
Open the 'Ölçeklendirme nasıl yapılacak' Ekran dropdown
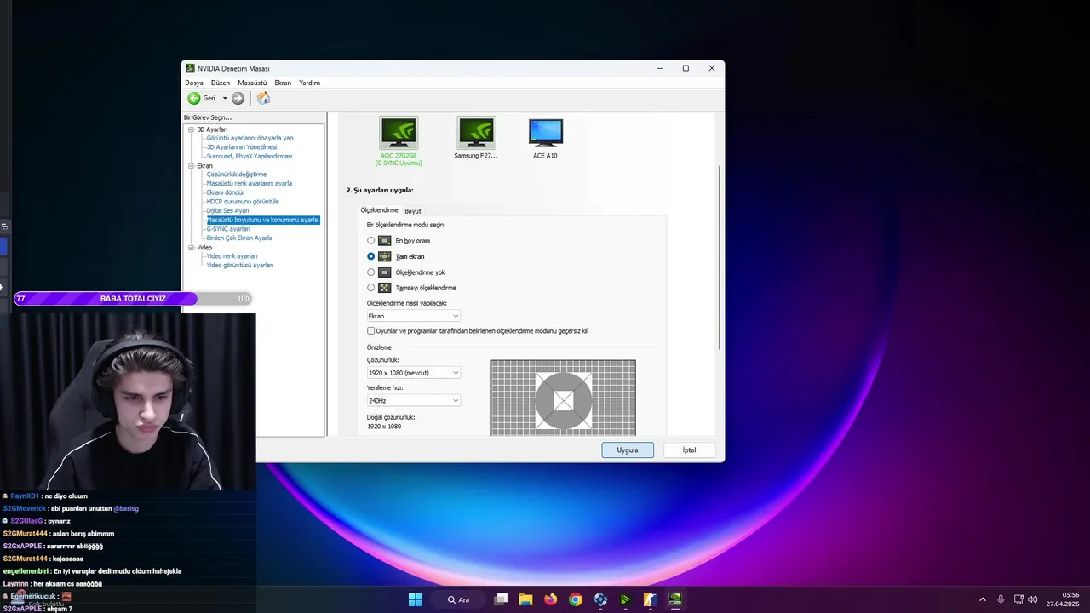click(414, 316)
